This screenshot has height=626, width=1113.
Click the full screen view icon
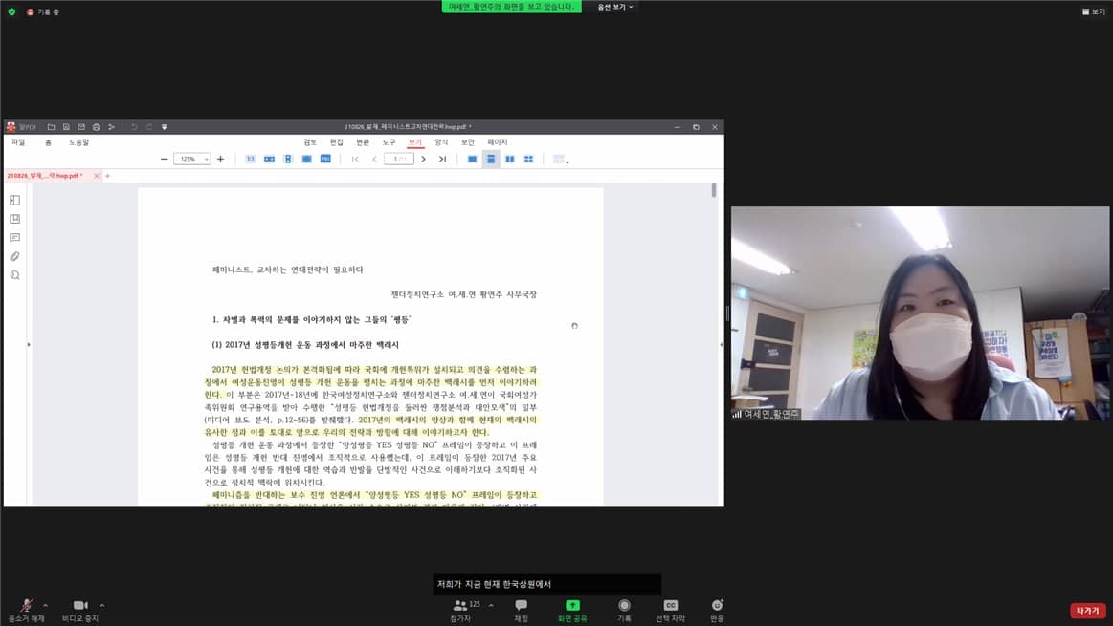[x=325, y=159]
